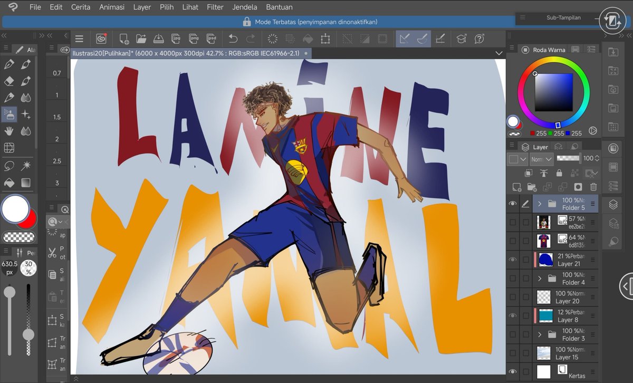The image size is (633, 383).
Task: Expand Folder 5 in the layer list
Action: pos(540,204)
